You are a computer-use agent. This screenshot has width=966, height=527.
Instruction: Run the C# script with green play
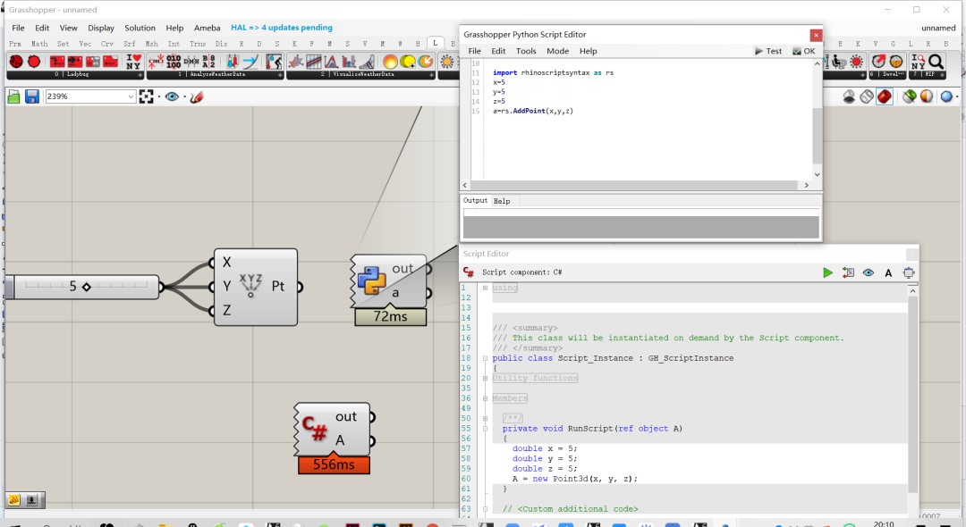(x=827, y=272)
